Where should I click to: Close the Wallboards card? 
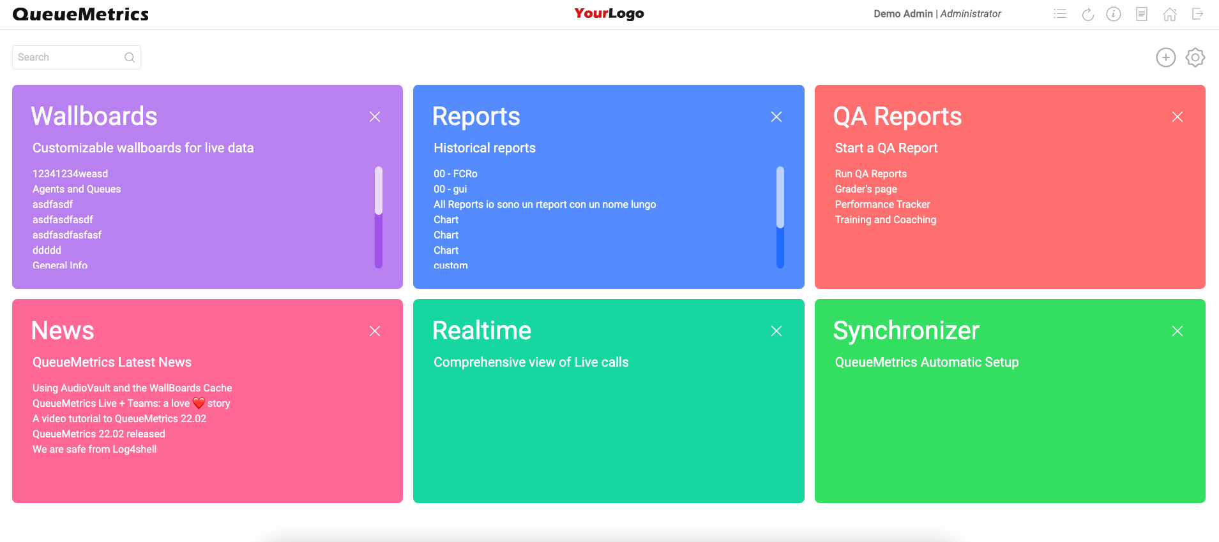(x=375, y=117)
